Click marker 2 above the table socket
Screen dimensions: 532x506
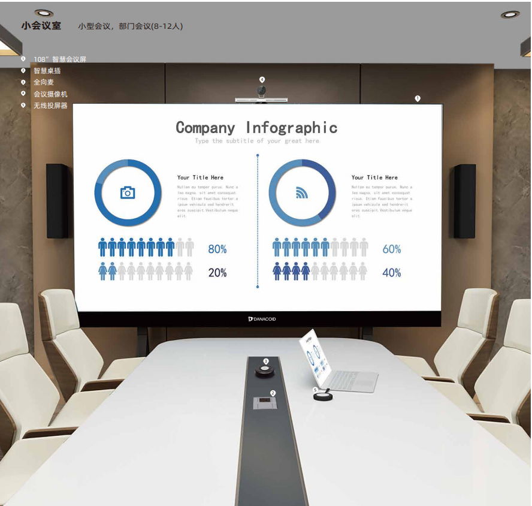(x=273, y=393)
